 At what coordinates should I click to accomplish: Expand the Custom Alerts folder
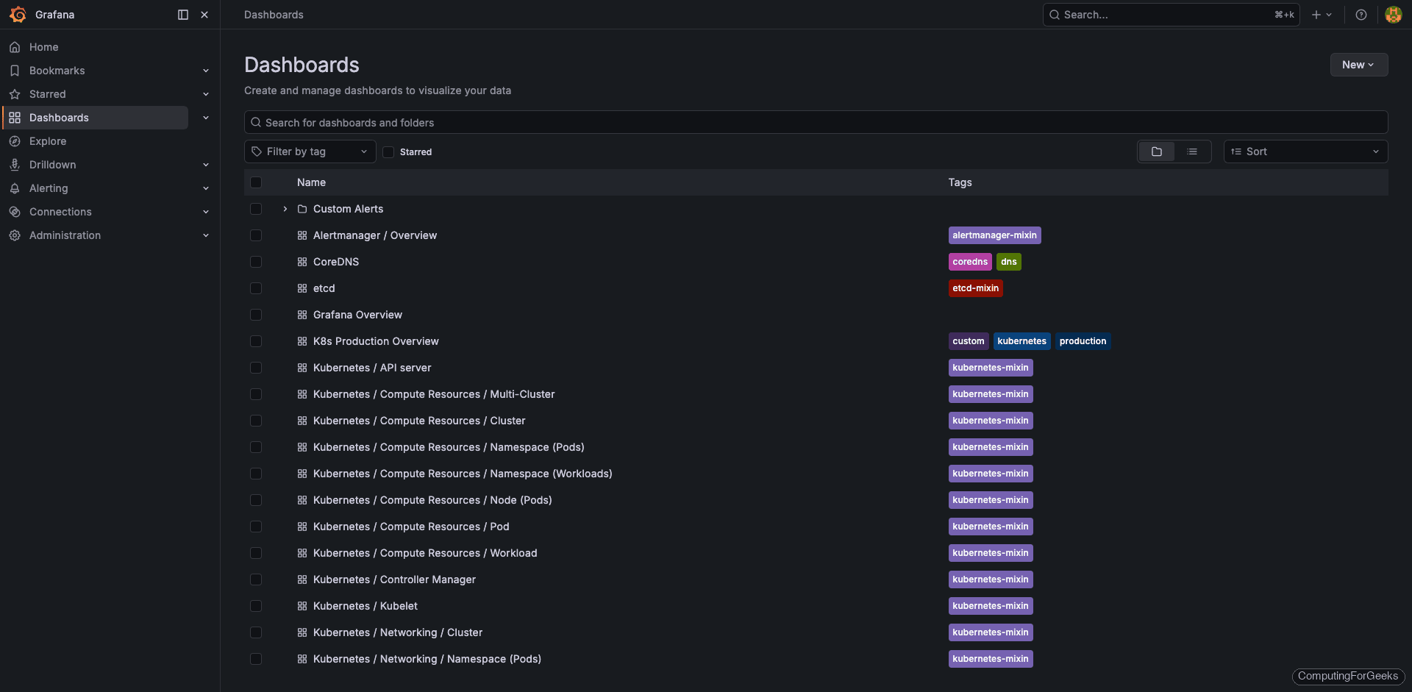[285, 209]
